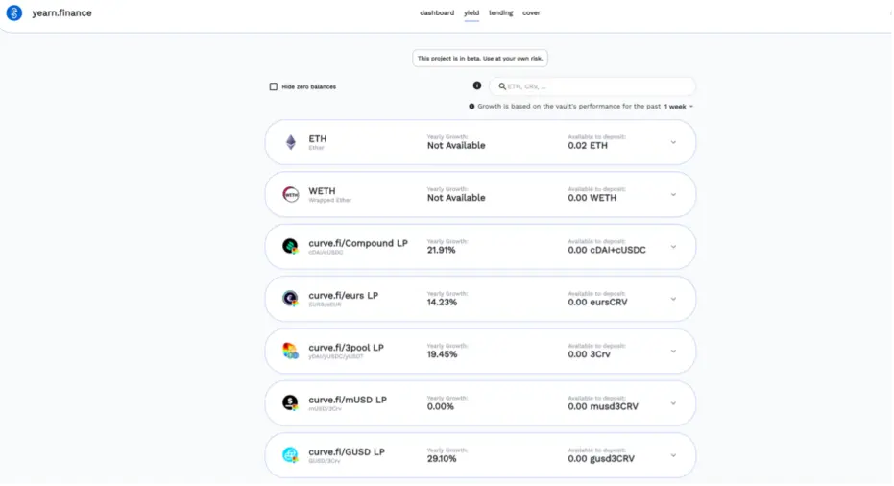894x486 pixels.
Task: Click the WETH vault name
Action: tap(322, 191)
